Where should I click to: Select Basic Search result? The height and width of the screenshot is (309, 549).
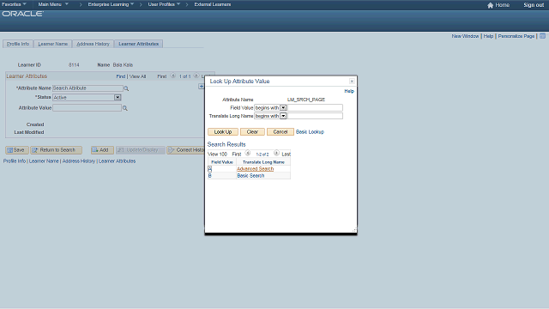pyautogui.click(x=250, y=175)
